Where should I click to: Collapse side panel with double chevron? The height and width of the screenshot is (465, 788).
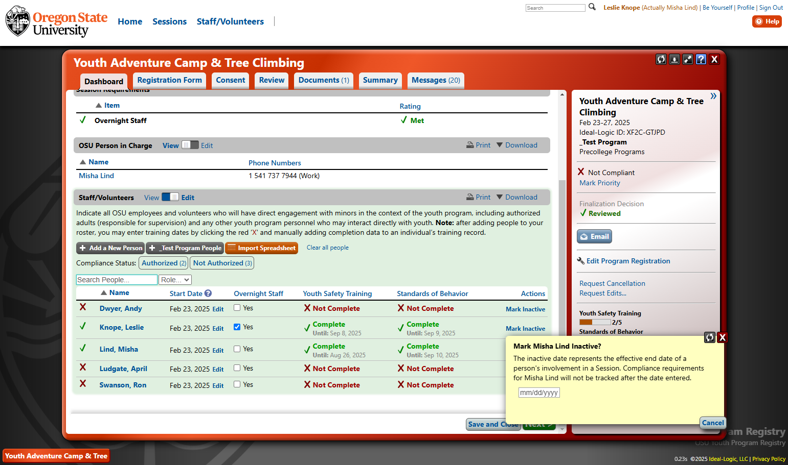tap(713, 96)
